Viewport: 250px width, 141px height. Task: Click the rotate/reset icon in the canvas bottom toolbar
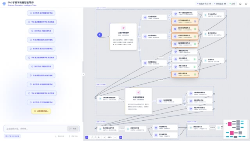[x=93, y=137]
